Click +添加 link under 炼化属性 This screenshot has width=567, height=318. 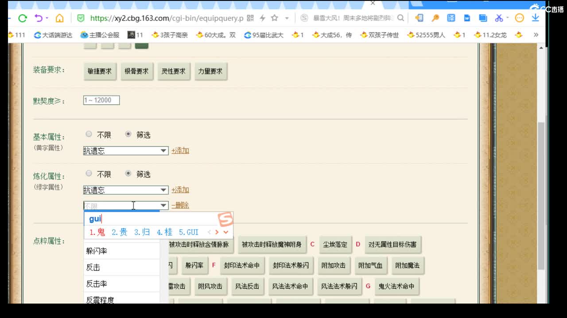point(180,190)
